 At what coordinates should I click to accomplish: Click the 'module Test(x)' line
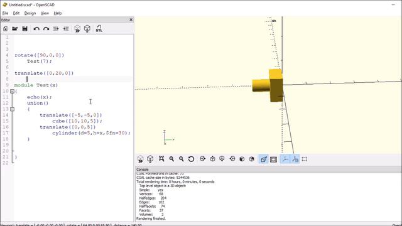(36, 85)
